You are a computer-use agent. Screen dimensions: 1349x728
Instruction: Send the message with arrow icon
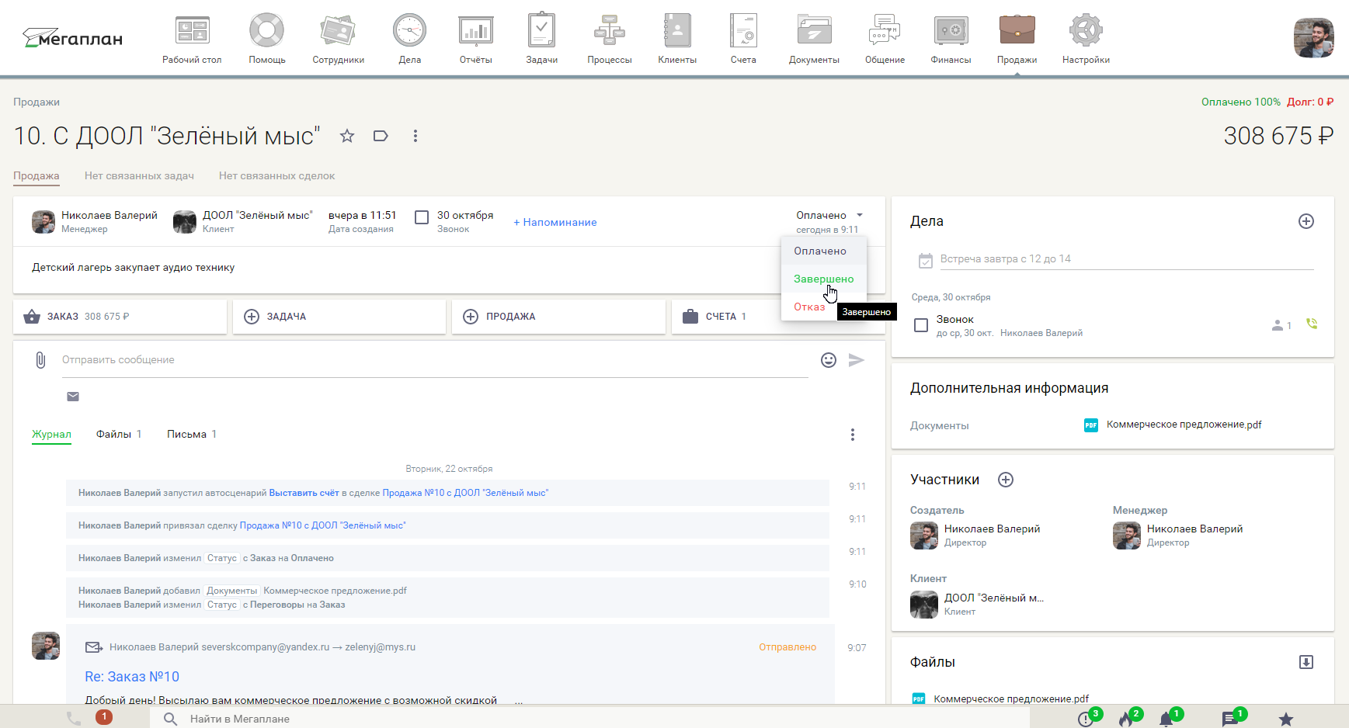[857, 360]
